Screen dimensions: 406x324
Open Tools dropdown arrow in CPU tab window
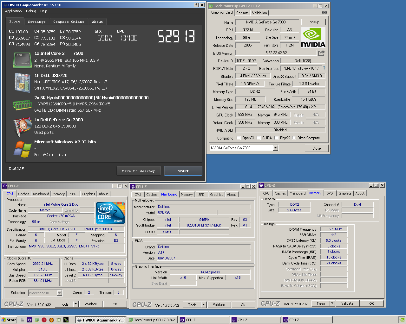pos(76,304)
